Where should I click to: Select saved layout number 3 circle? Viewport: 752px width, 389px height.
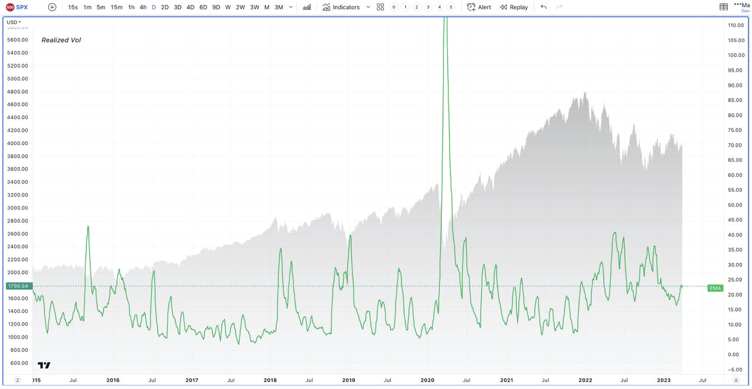[x=428, y=7]
